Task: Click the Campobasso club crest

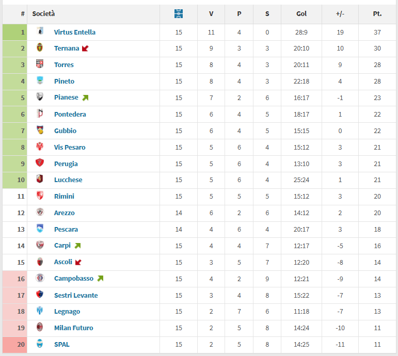Action: pos(40,278)
